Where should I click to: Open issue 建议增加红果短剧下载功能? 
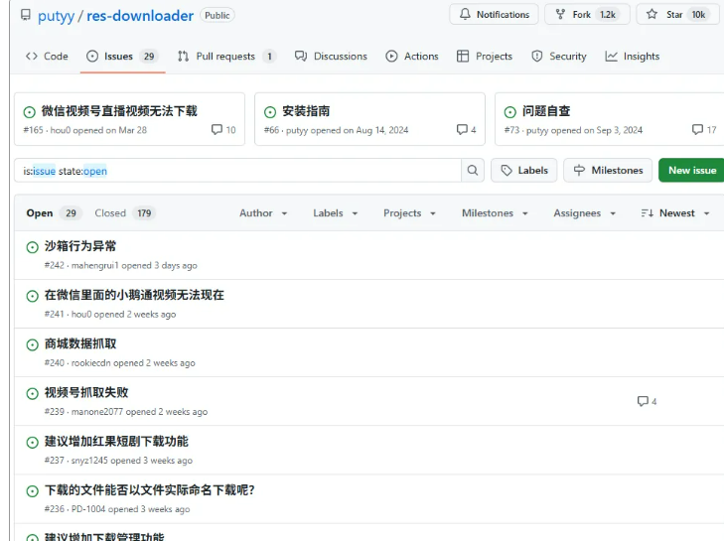click(116, 442)
